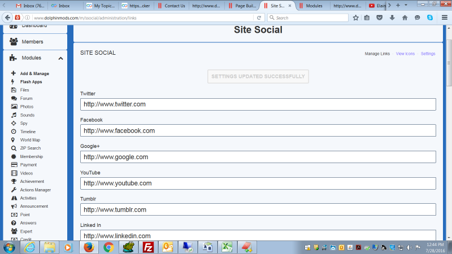This screenshot has width=452, height=254.
Task: Click the Photos picture icon
Action: [x=14, y=107]
